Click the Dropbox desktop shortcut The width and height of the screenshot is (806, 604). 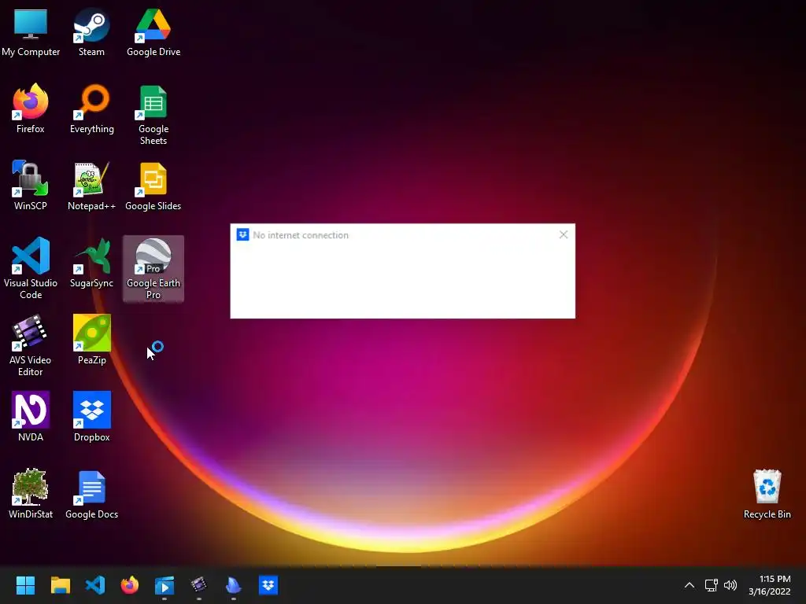pyautogui.click(x=91, y=417)
